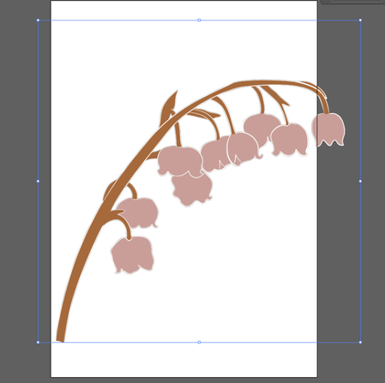Click the top-center handle of the selection box

click(199, 21)
